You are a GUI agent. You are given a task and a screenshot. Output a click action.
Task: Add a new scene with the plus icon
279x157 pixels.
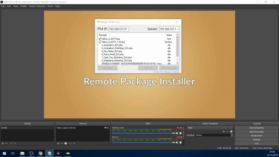tap(3, 143)
